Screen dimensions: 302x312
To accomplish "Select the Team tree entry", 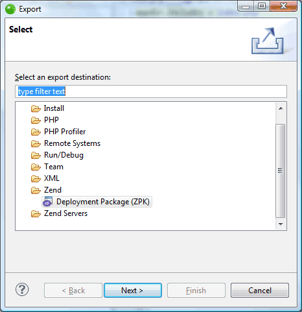I will [54, 167].
